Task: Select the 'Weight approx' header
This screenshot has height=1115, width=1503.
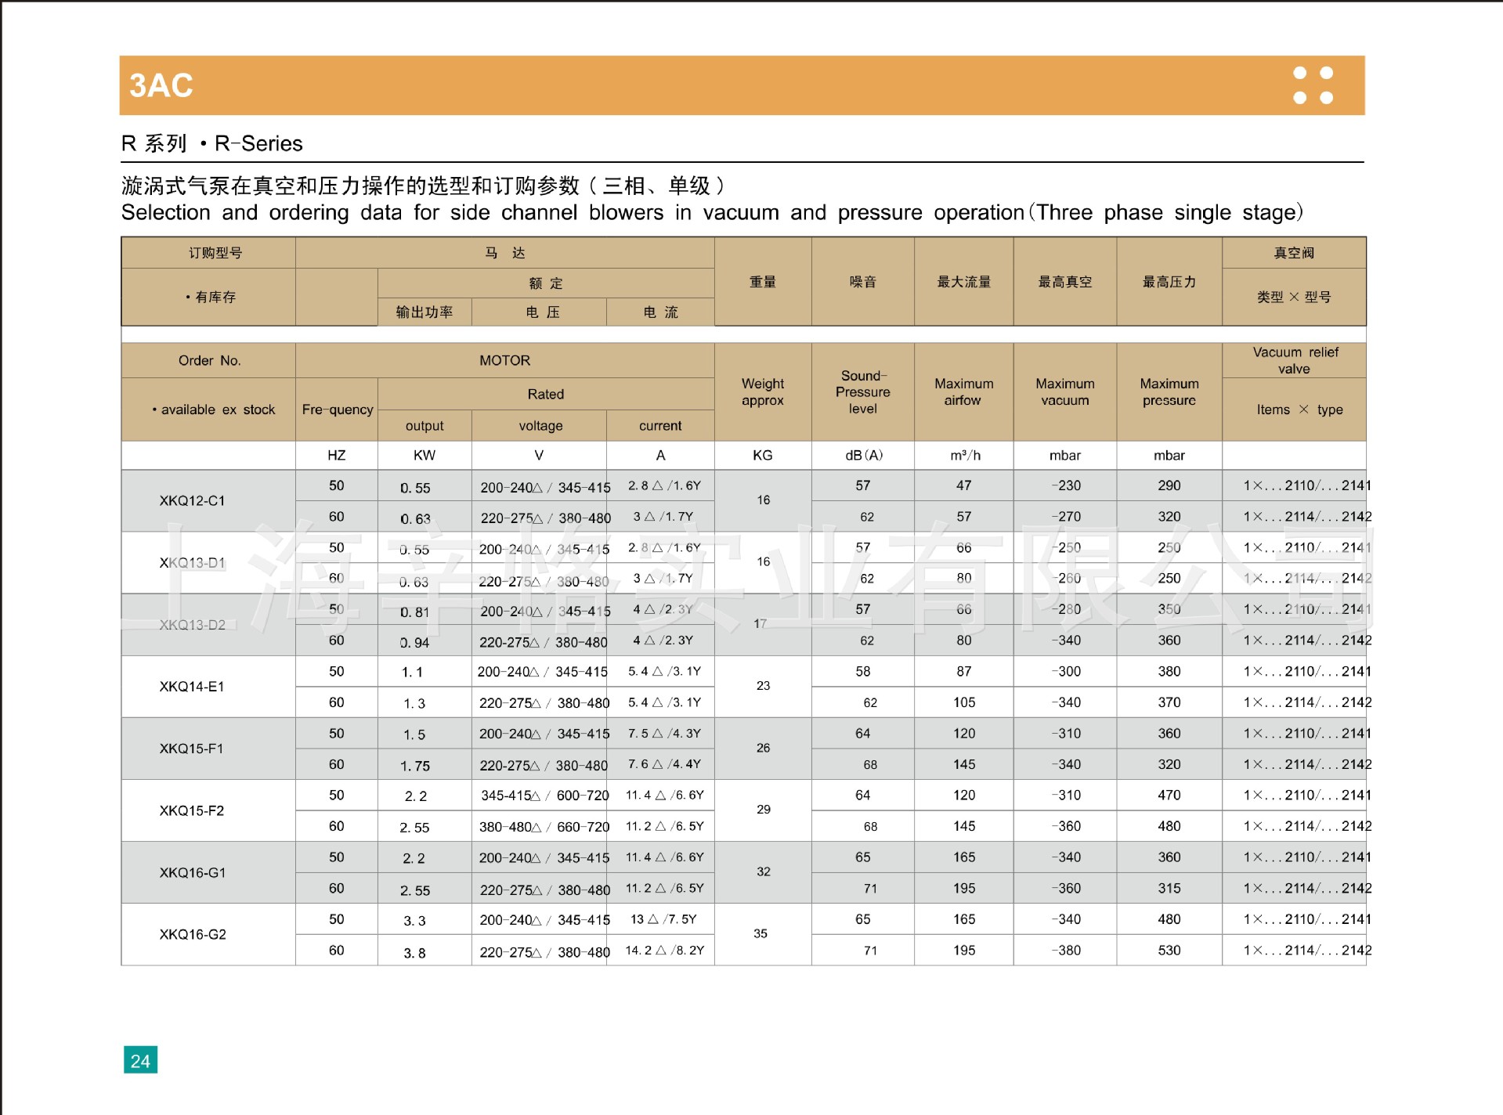Action: tap(763, 392)
